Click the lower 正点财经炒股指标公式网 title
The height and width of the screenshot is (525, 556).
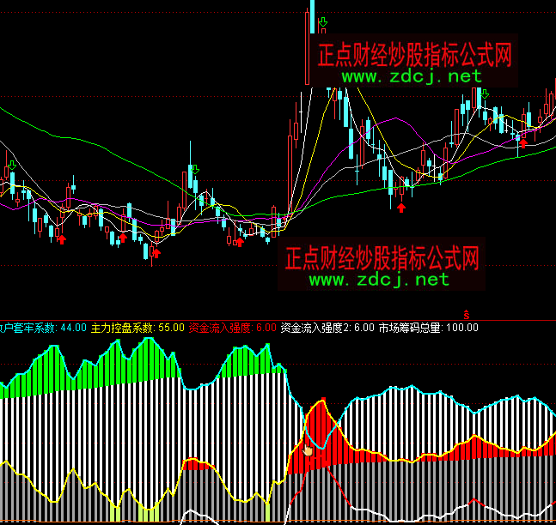[381, 257]
